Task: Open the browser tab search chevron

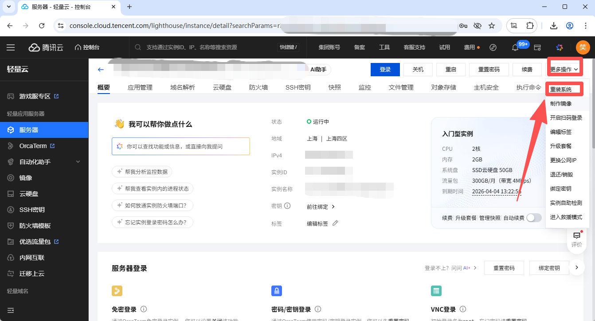Action: pyautogui.click(x=10, y=7)
